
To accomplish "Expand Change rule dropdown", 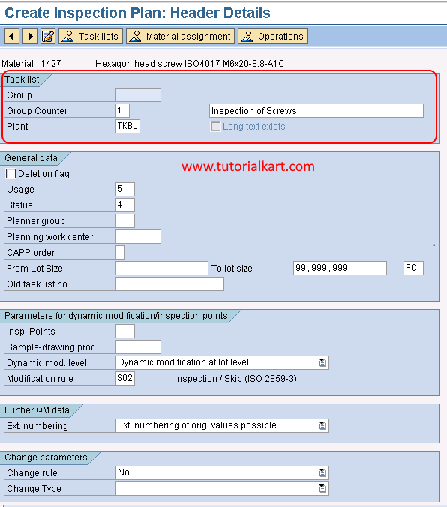I will coord(322,472).
